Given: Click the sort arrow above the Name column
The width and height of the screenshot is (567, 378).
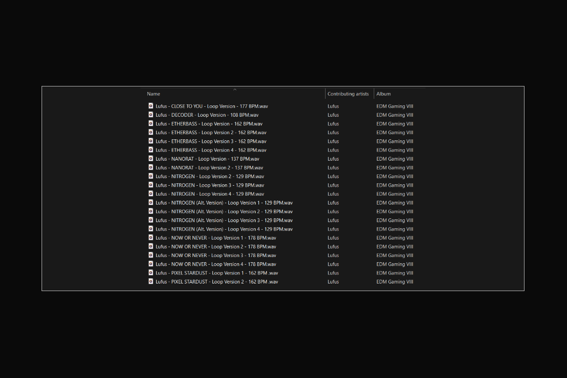Looking at the screenshot, I should click(235, 89).
